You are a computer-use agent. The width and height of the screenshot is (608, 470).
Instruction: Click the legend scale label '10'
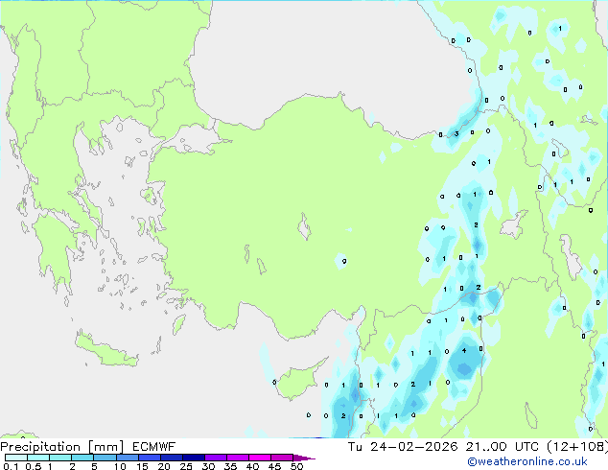click(120, 466)
